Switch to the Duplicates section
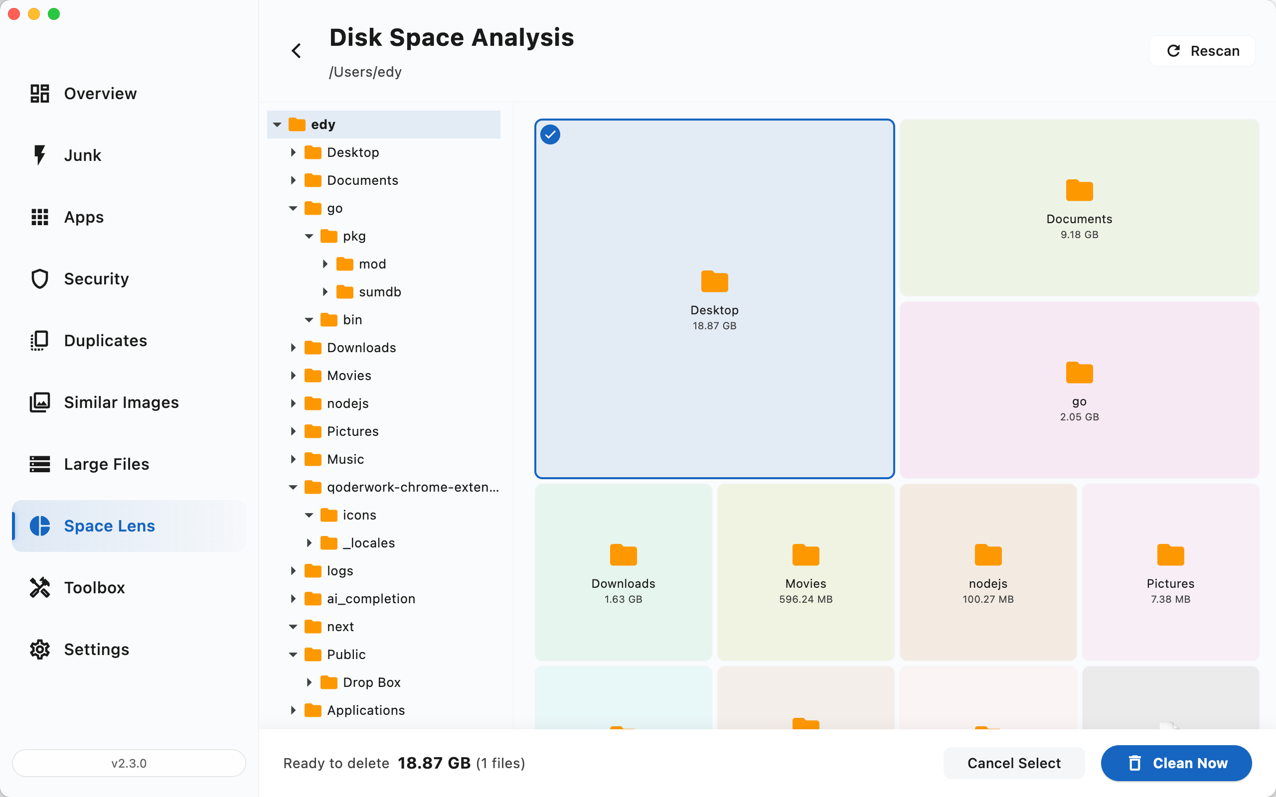The width and height of the screenshot is (1276, 797). click(x=129, y=341)
